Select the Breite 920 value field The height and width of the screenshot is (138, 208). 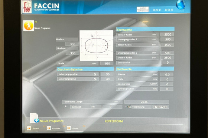(107, 63)
